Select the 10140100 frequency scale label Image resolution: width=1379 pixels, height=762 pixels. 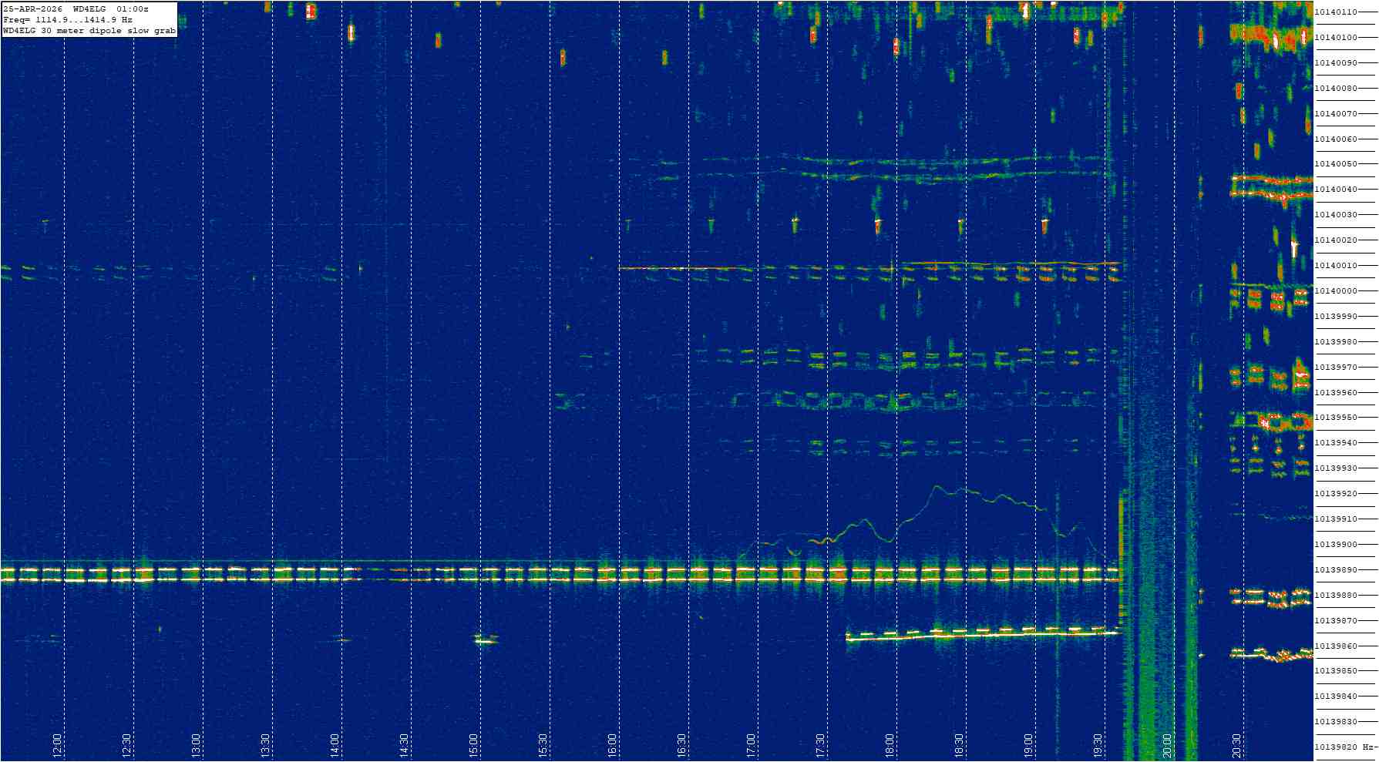(1336, 38)
